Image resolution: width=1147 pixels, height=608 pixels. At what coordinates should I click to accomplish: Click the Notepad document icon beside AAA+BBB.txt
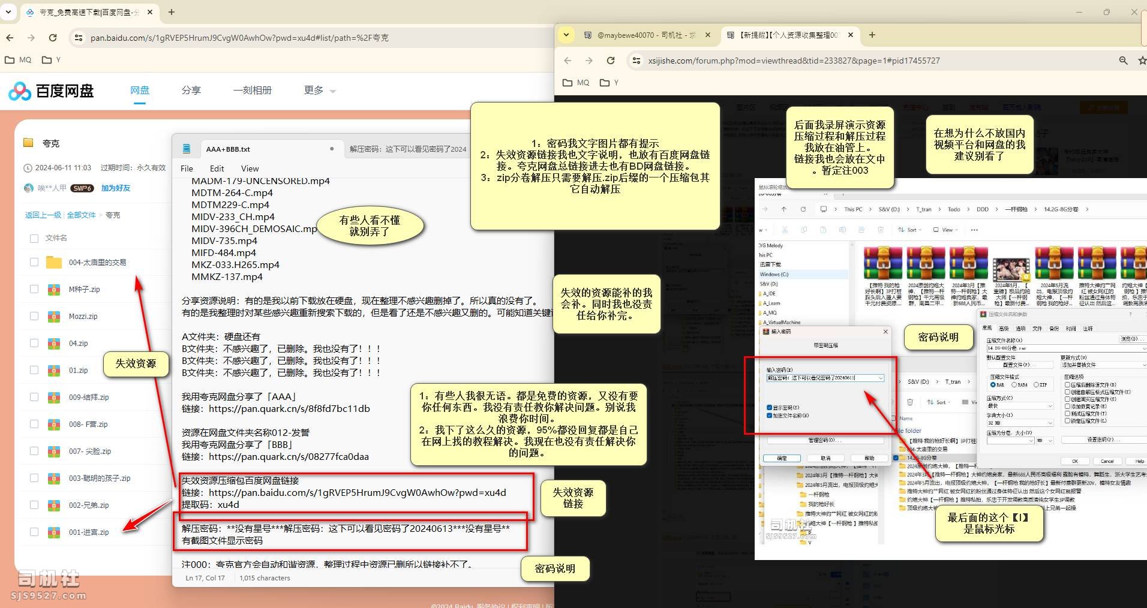click(186, 149)
